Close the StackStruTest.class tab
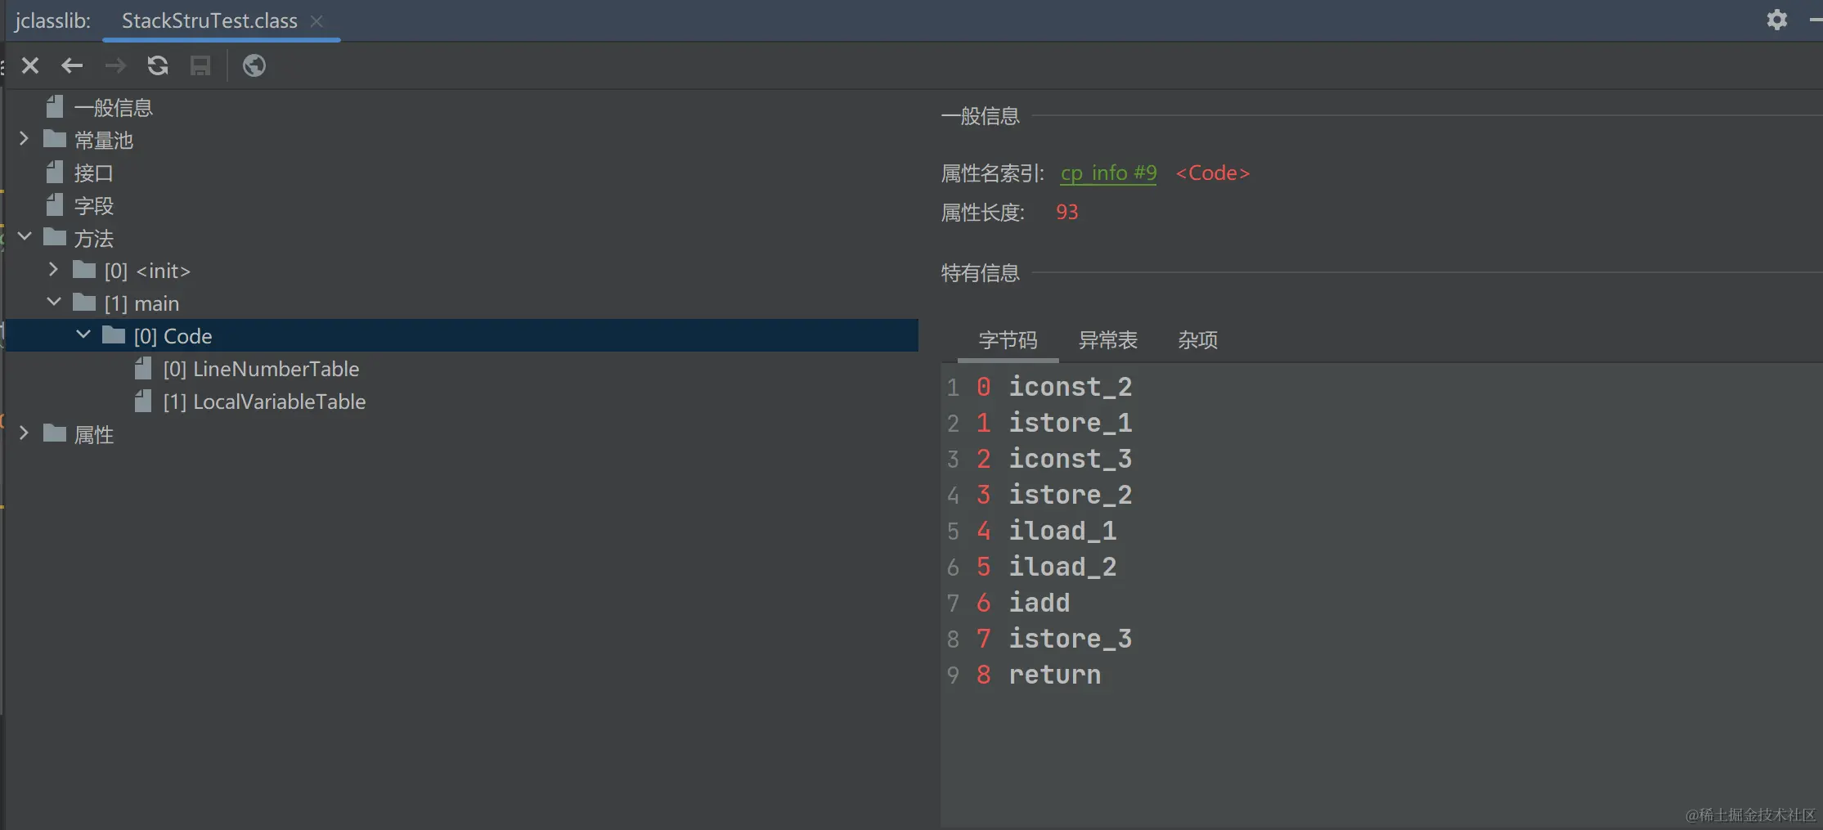The image size is (1823, 830). 317,21
